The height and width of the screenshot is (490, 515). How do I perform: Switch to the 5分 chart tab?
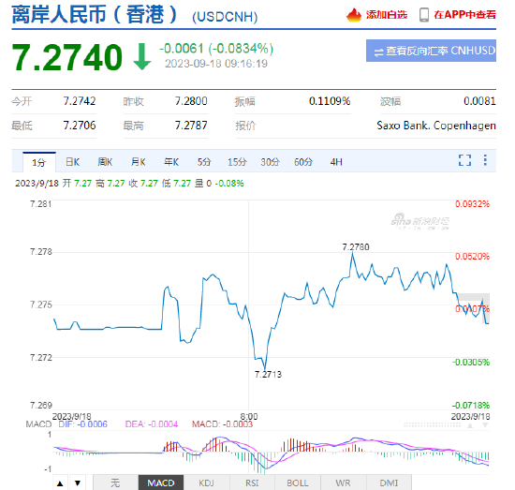203,162
